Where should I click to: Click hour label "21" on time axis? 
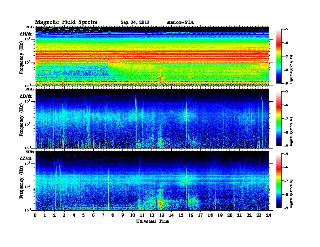[240, 215]
